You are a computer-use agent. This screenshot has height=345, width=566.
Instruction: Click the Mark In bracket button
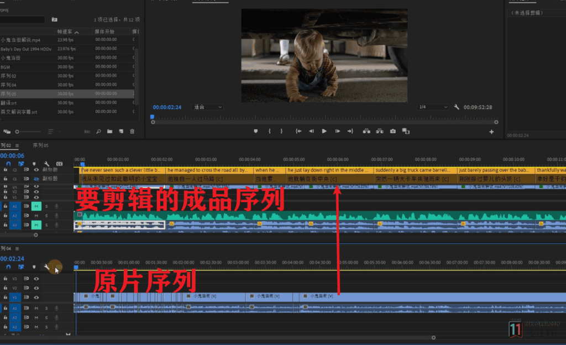tap(269, 131)
